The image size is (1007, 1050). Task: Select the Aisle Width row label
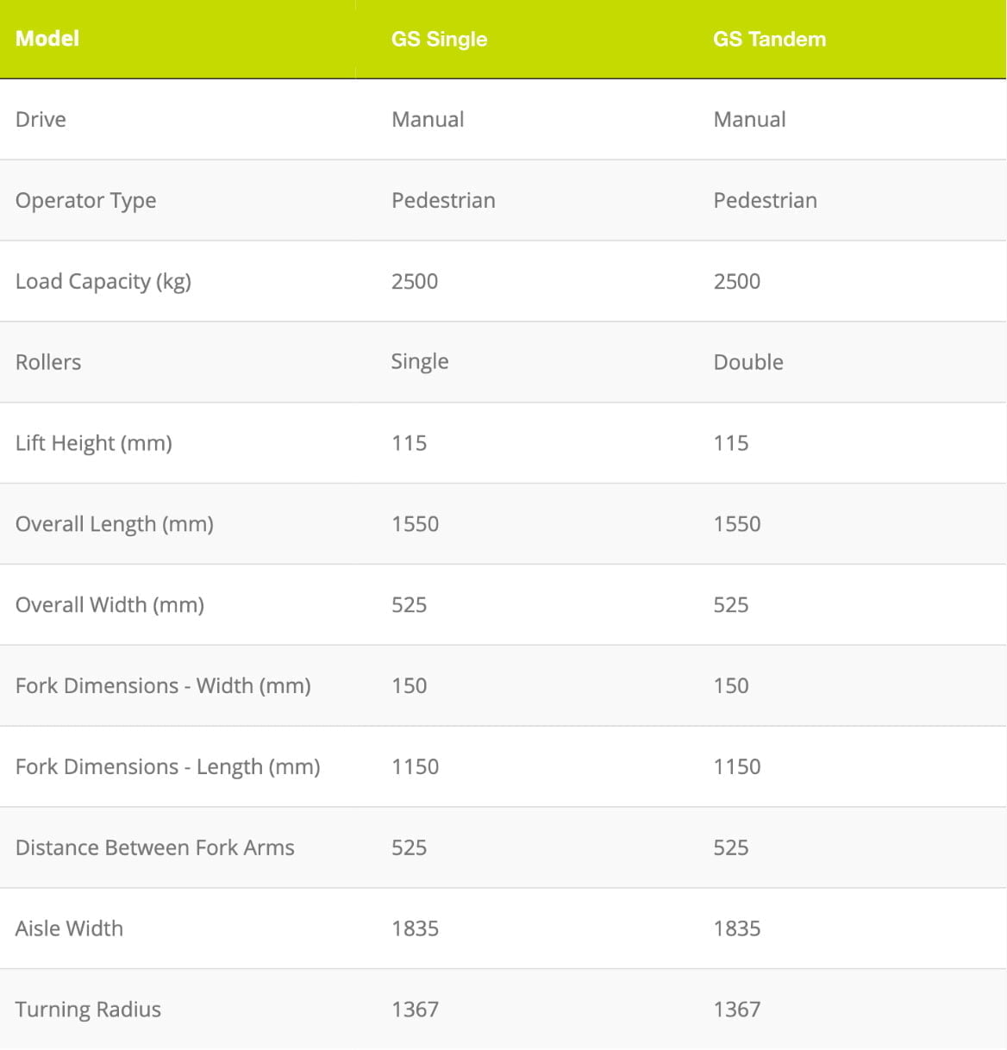coord(69,928)
